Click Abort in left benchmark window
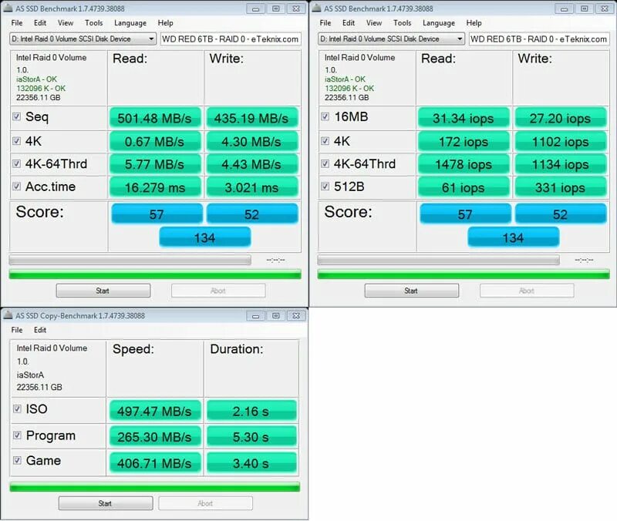 (x=218, y=291)
